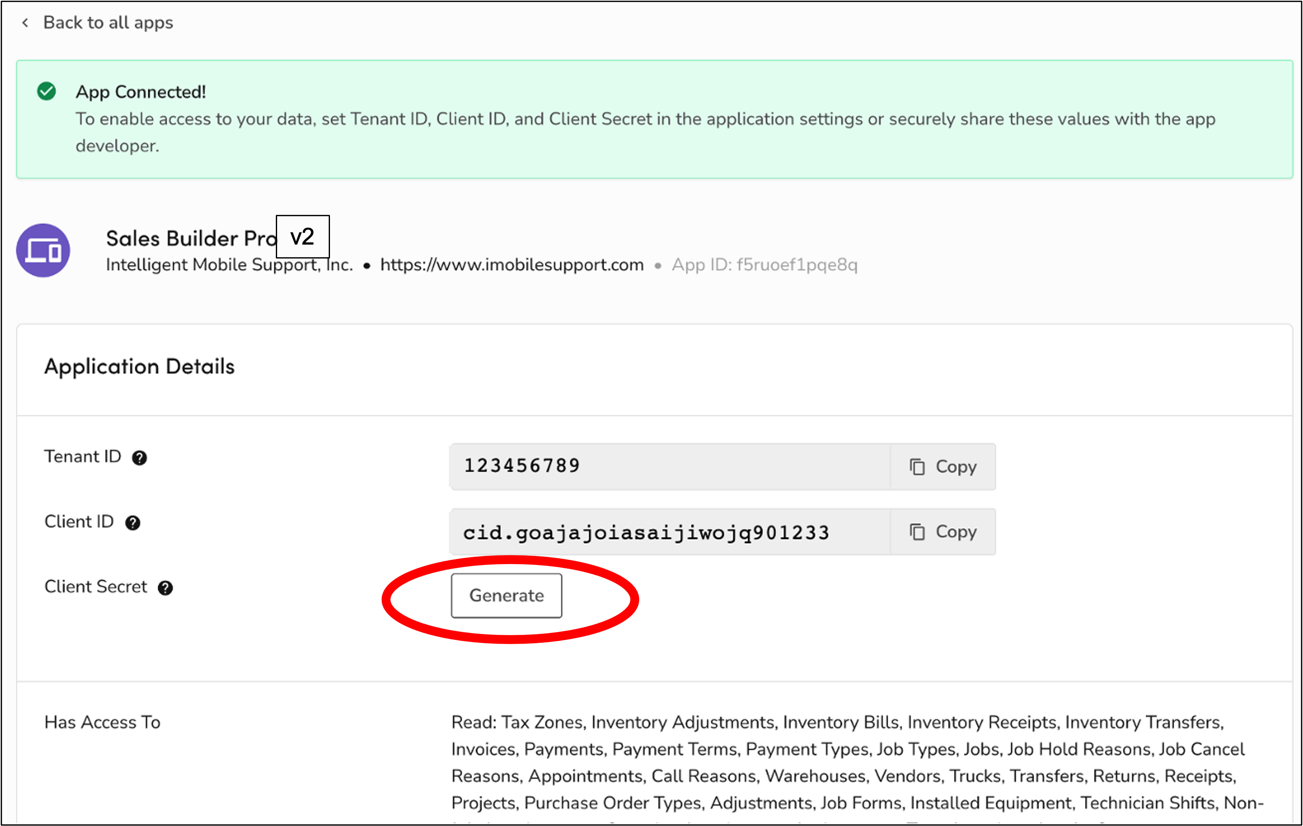This screenshot has width=1303, height=826.
Task: Copy the Client ID value
Action: click(943, 531)
